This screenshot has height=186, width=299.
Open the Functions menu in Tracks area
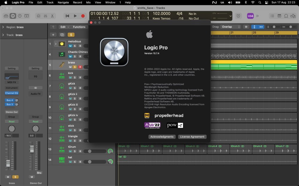tap(80, 27)
